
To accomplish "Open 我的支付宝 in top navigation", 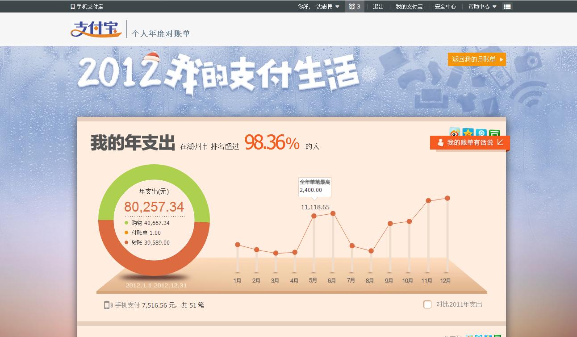I will pos(409,7).
